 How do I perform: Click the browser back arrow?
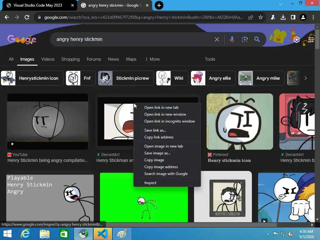(x=7, y=17)
